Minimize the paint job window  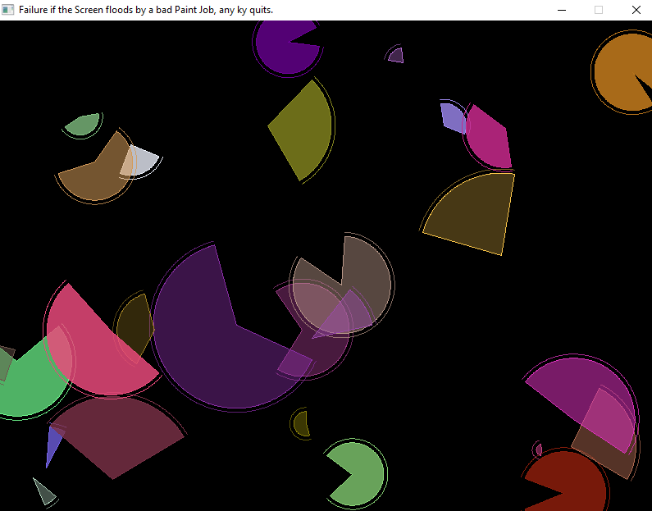562,10
